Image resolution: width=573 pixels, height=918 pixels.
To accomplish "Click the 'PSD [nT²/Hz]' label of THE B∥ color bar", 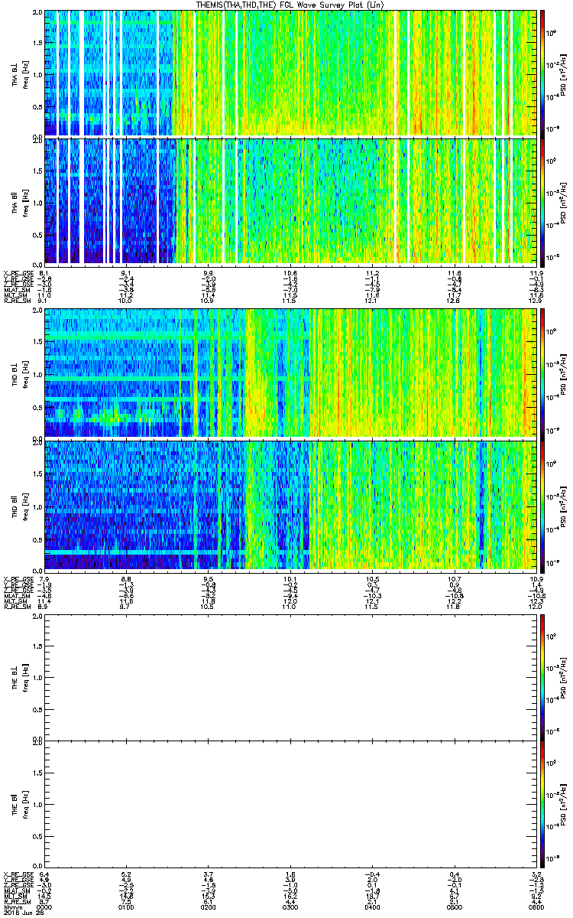I will pos(564,806).
